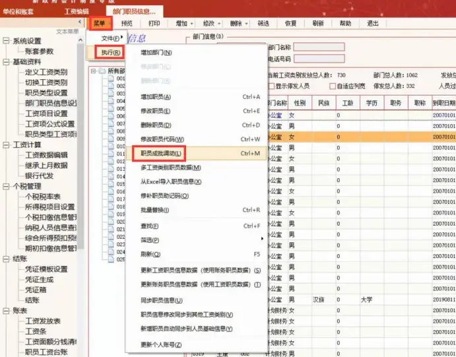The width and height of the screenshot is (456, 357).
Task: Collapse the 所有部门 root tree node
Action: click(x=93, y=71)
